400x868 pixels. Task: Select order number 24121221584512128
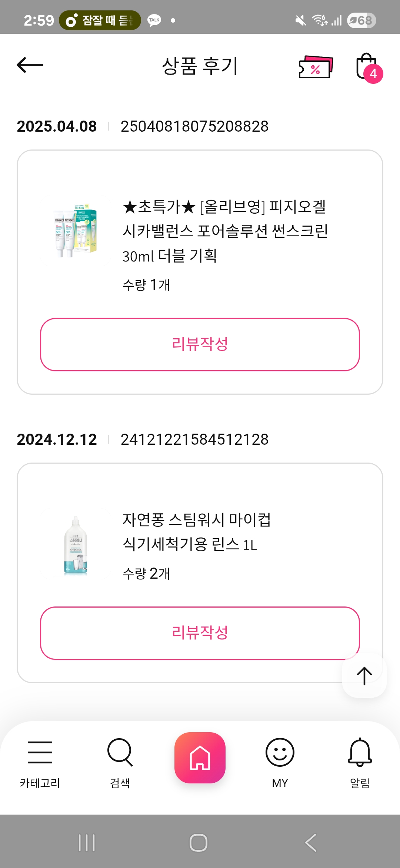[x=194, y=440]
